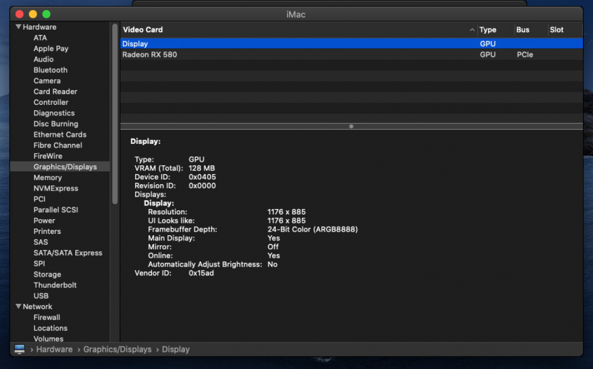Open Ethernet Cards in the sidebar
Screen dimensions: 593x369
(x=60, y=134)
